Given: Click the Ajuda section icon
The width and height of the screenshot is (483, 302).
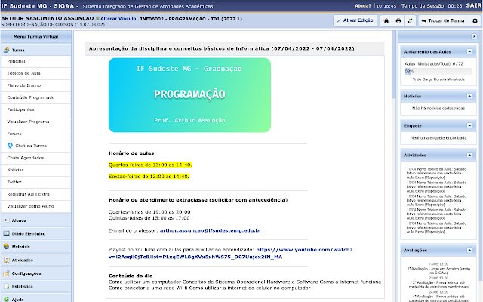Looking at the screenshot, I should (x=7, y=299).
